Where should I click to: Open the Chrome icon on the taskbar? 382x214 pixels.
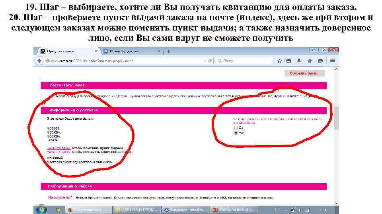pyautogui.click(x=57, y=210)
